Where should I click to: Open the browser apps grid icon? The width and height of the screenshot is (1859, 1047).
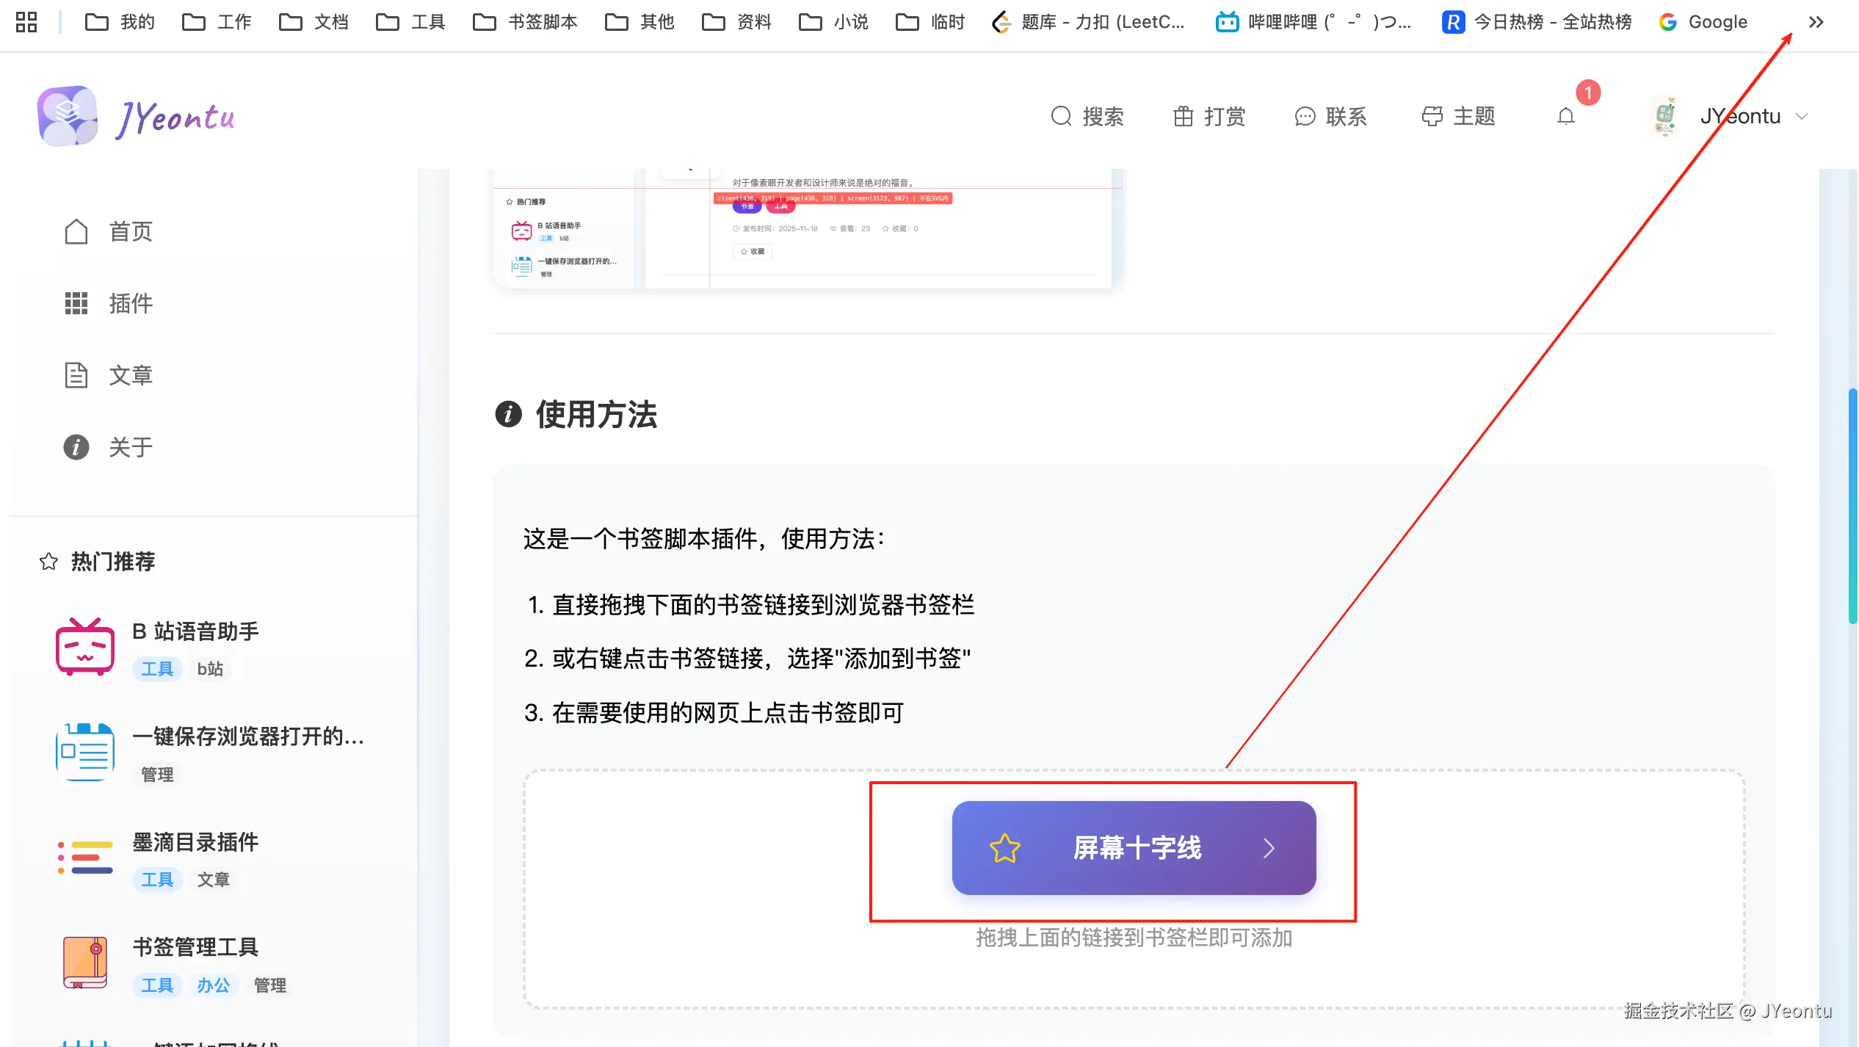point(26,22)
